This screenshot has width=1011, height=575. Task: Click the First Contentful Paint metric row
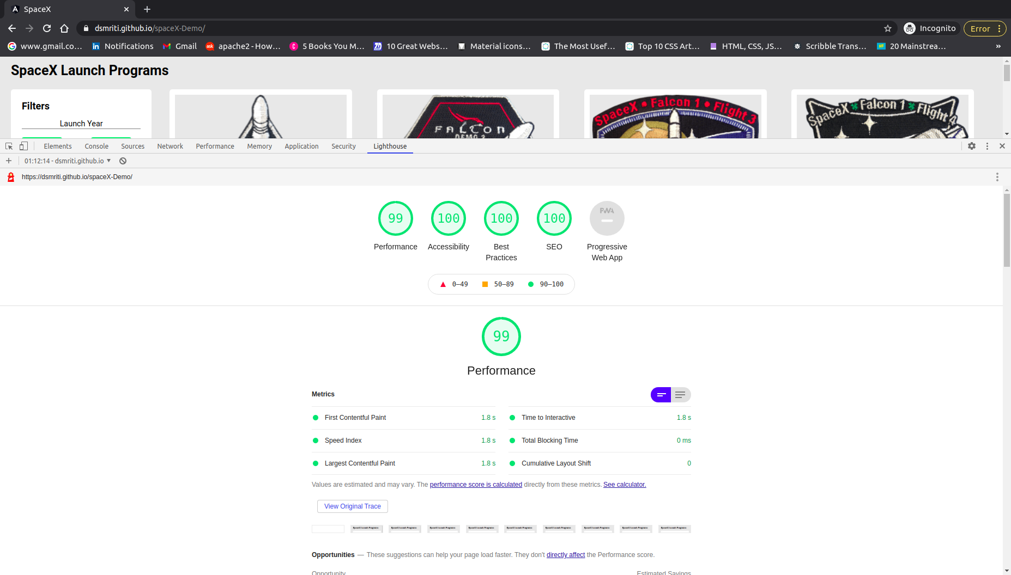(x=404, y=418)
